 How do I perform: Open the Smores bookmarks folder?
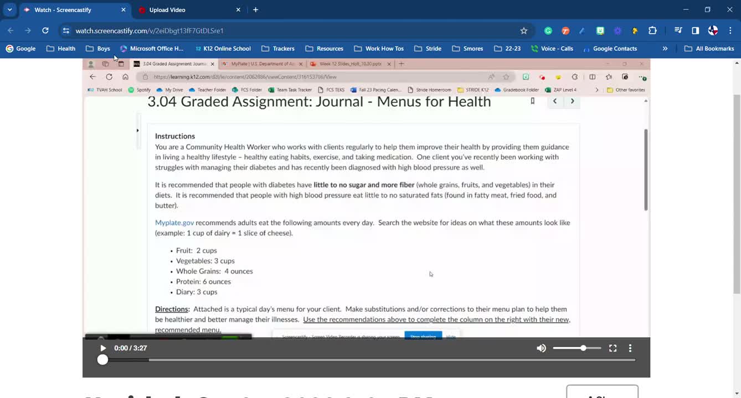coord(467,49)
